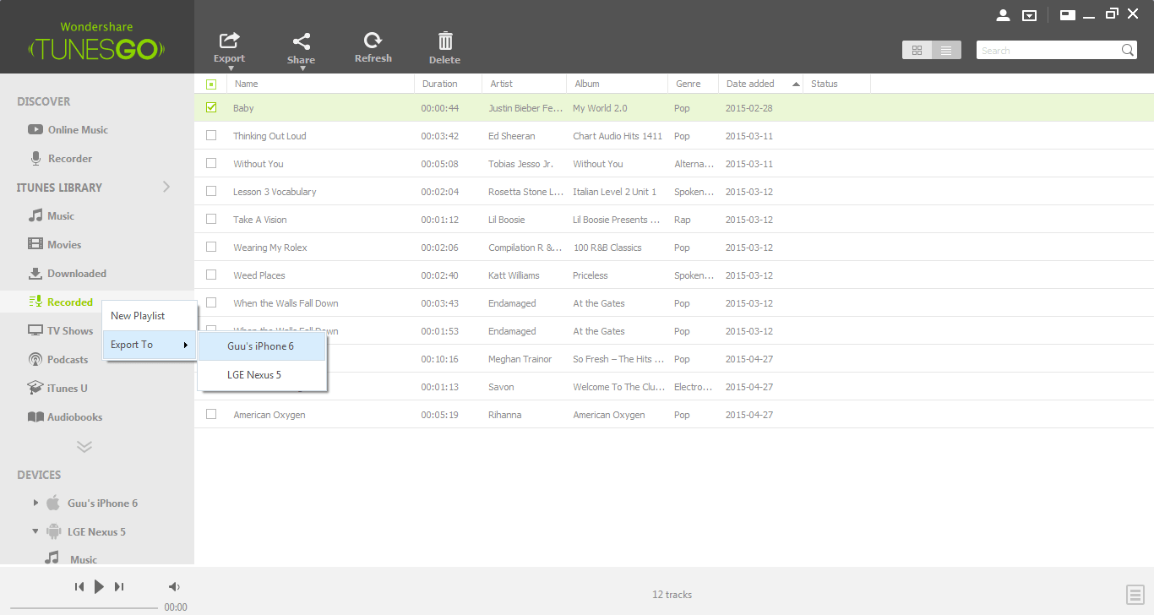
Task: Sort by Artist column header
Action: point(525,84)
